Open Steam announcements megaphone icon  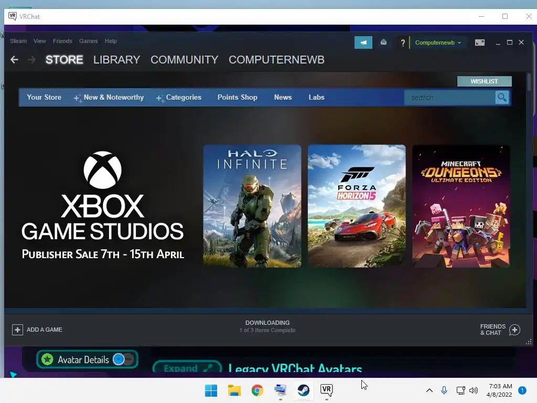coord(363,43)
